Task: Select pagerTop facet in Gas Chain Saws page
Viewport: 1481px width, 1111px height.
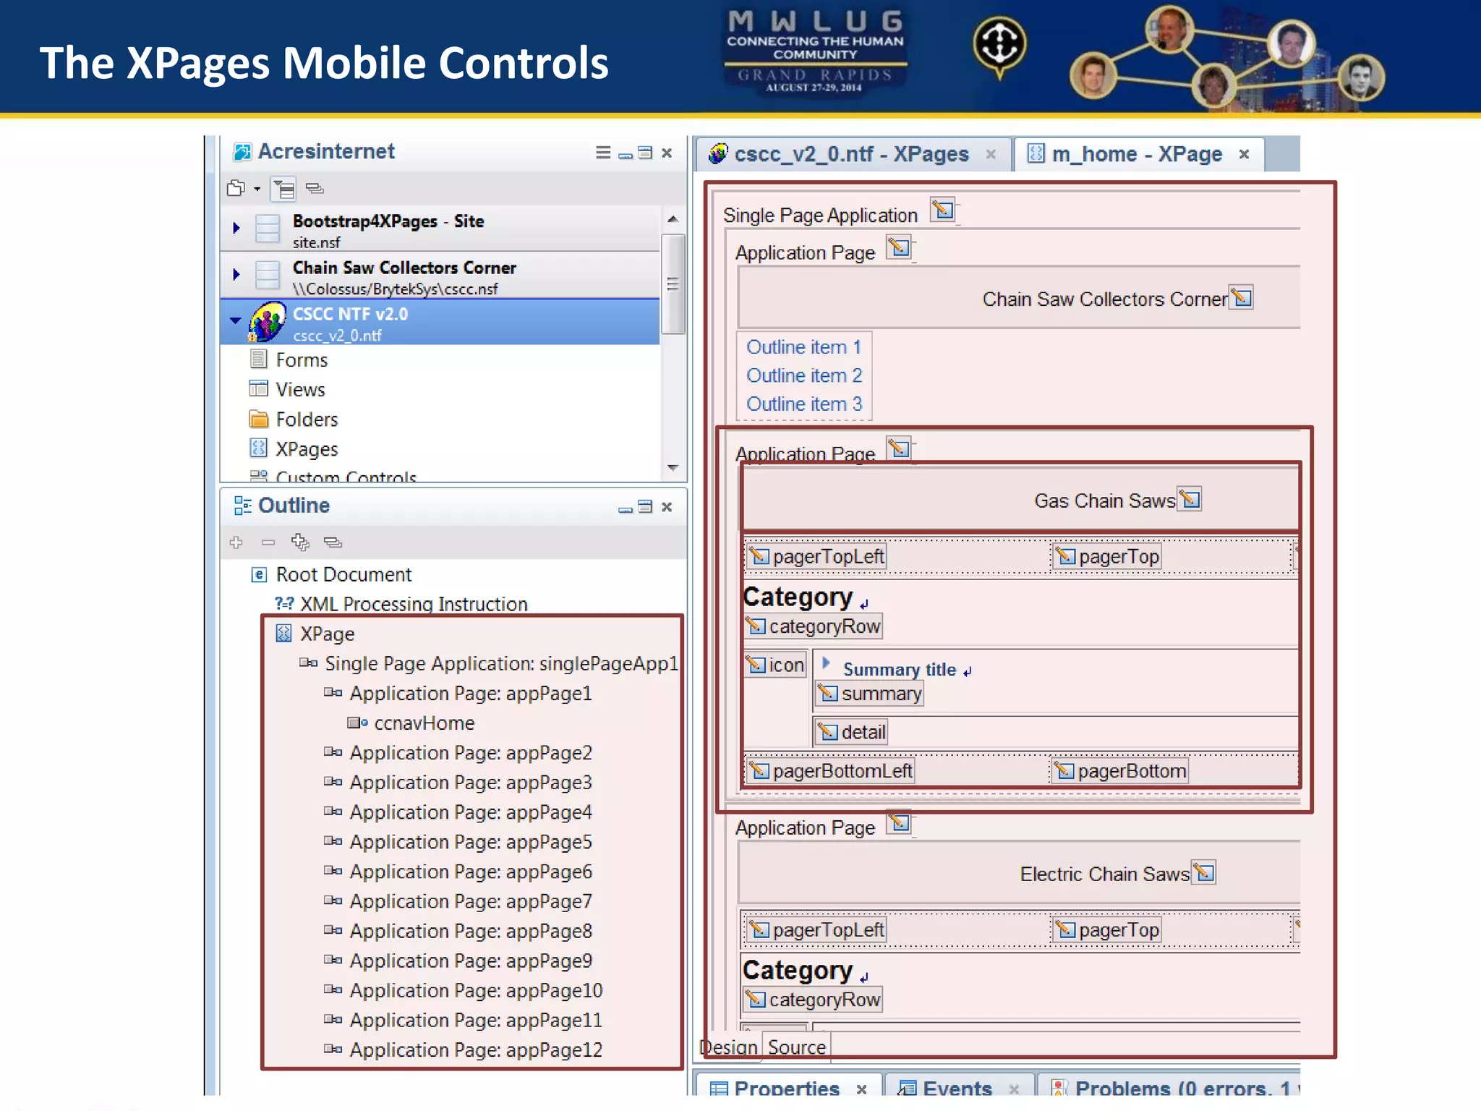Action: click(x=1107, y=556)
